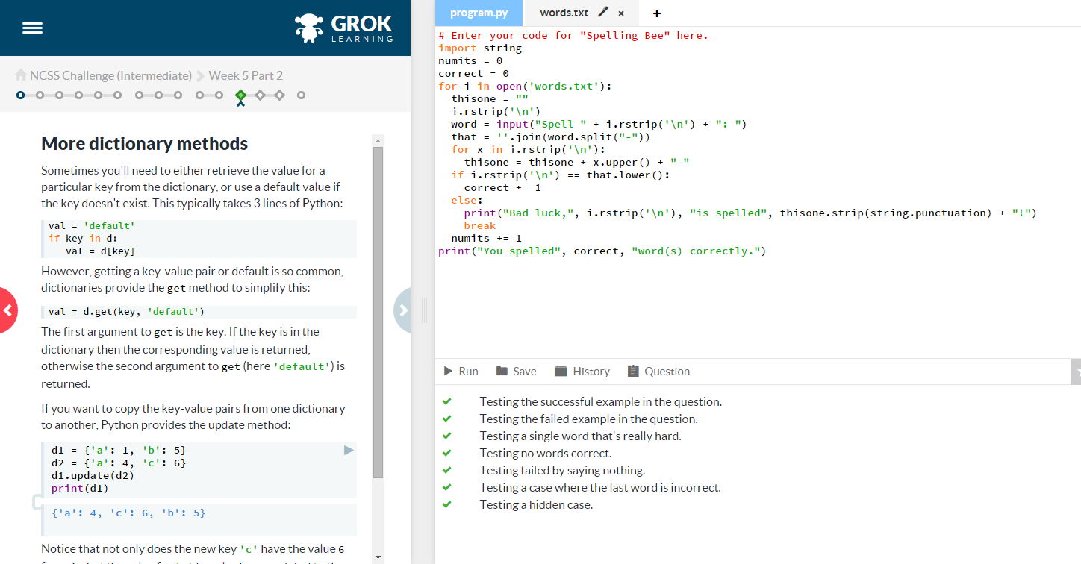Click 'val = d.get(key, 'default')' code block

pyautogui.click(x=199, y=312)
